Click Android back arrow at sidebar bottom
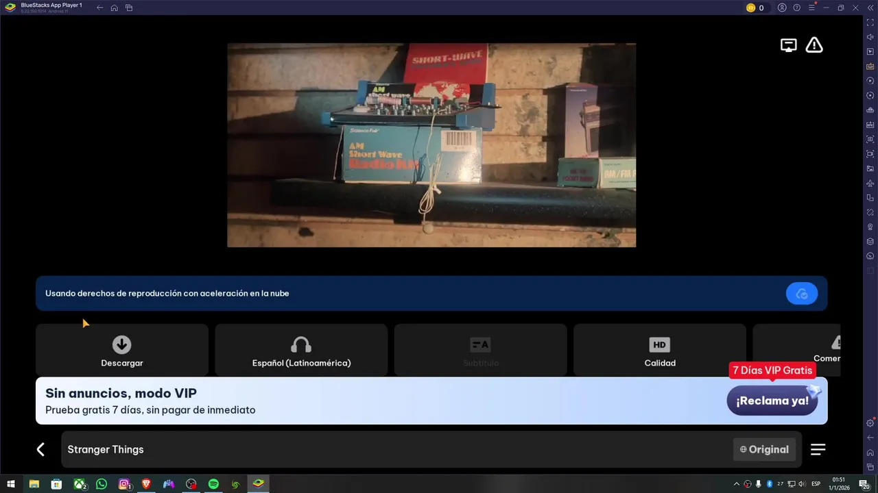The height and width of the screenshot is (493, 878). coord(870,438)
